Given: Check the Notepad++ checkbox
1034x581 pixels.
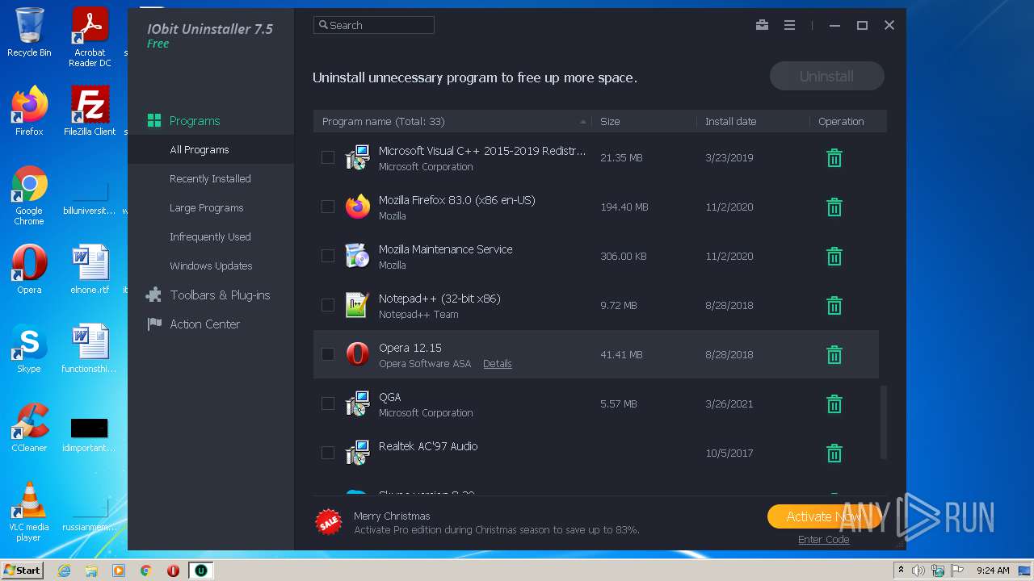Looking at the screenshot, I should pyautogui.click(x=328, y=305).
